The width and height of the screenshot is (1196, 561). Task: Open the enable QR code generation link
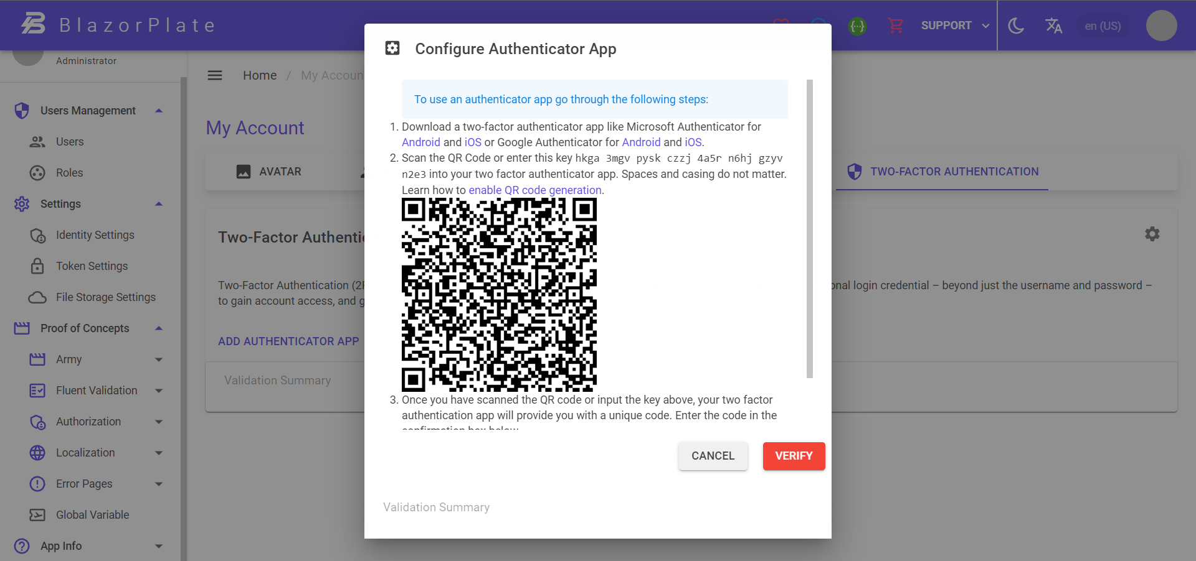pos(534,190)
